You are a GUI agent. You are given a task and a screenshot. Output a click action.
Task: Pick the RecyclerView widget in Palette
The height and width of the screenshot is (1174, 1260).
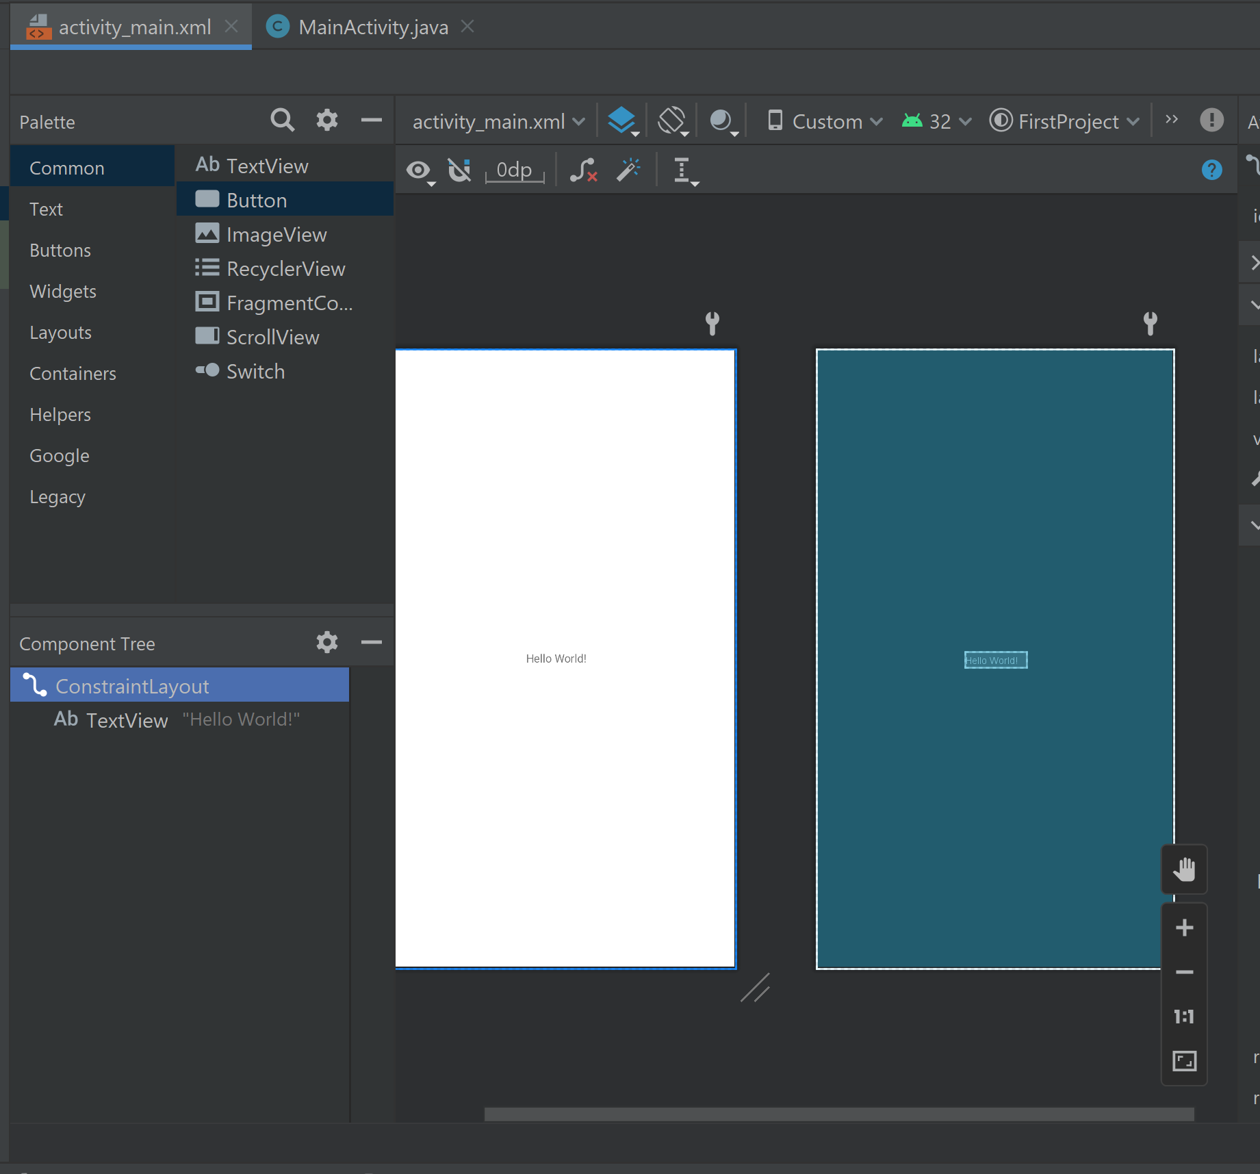(x=285, y=268)
